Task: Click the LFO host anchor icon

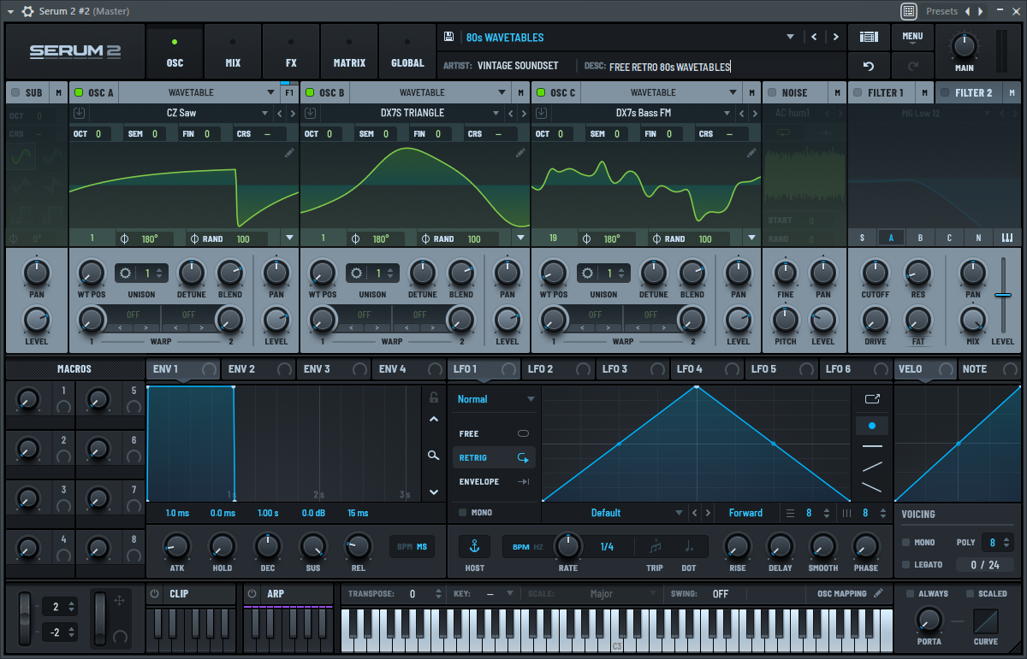Action: (x=474, y=547)
